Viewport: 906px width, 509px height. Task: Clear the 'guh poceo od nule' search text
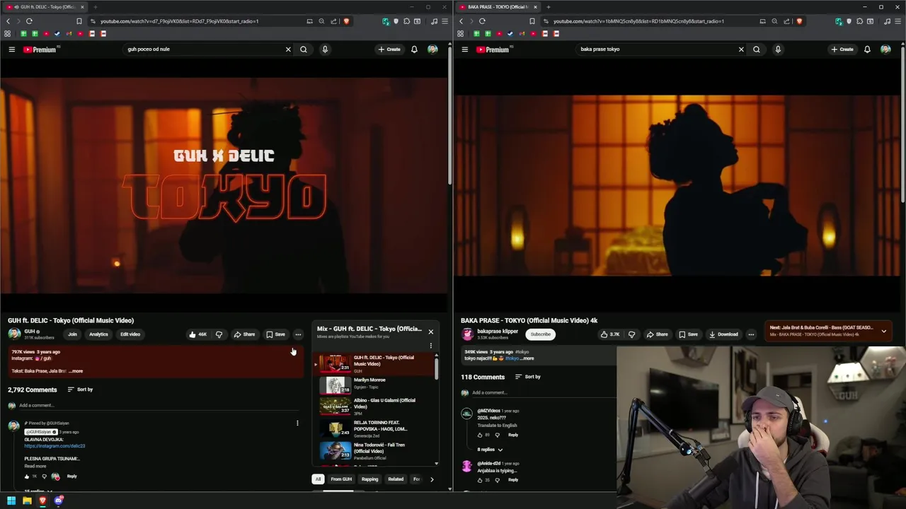288,49
